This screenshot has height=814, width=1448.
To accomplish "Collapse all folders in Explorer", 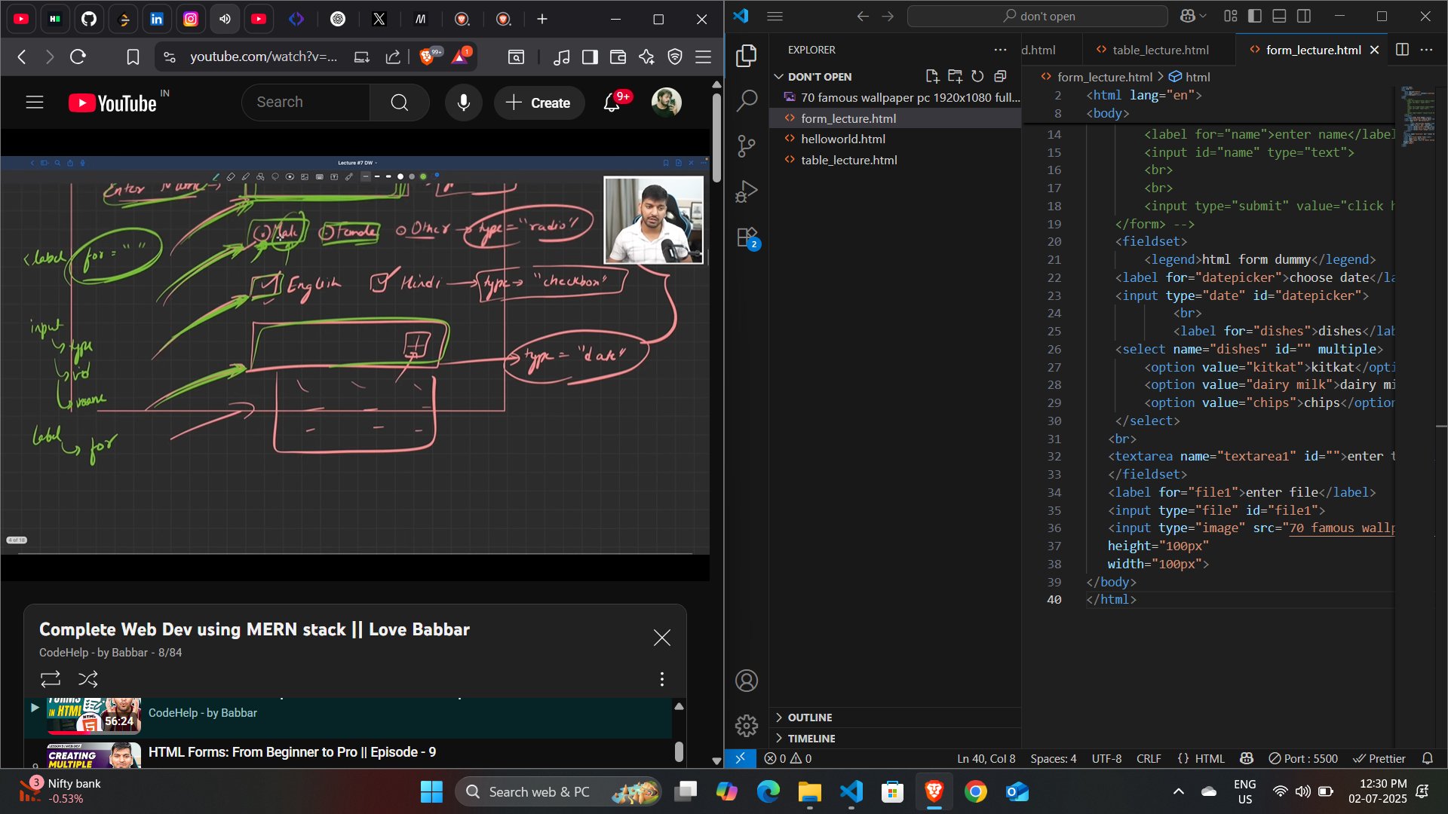I will click(1000, 76).
